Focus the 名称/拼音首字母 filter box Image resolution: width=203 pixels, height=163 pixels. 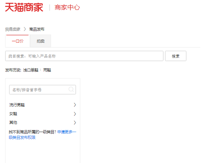point(42,90)
